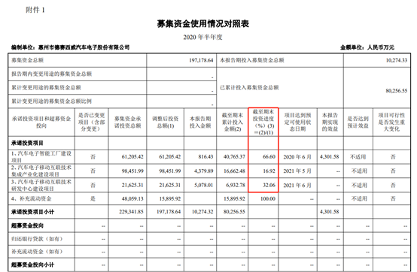The image size is (417, 272).
Task: Click the row 4、补充流动资金
Action: point(209,198)
